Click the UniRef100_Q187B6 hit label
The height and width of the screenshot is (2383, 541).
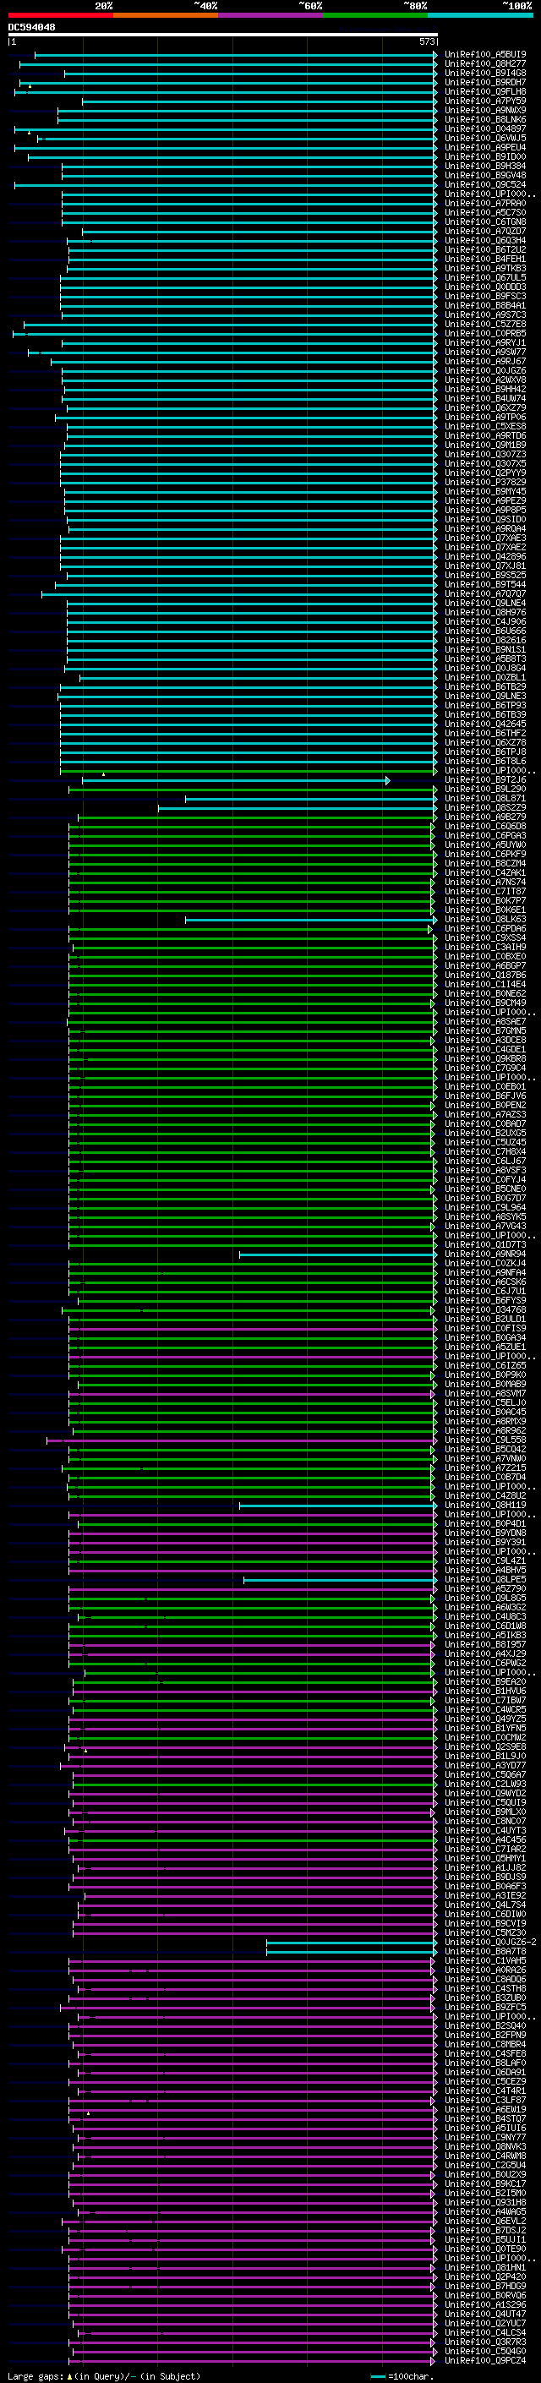(x=484, y=975)
